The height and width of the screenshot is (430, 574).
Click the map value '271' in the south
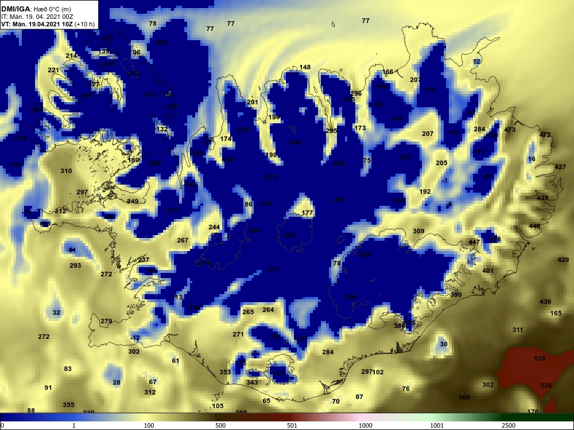(238, 334)
